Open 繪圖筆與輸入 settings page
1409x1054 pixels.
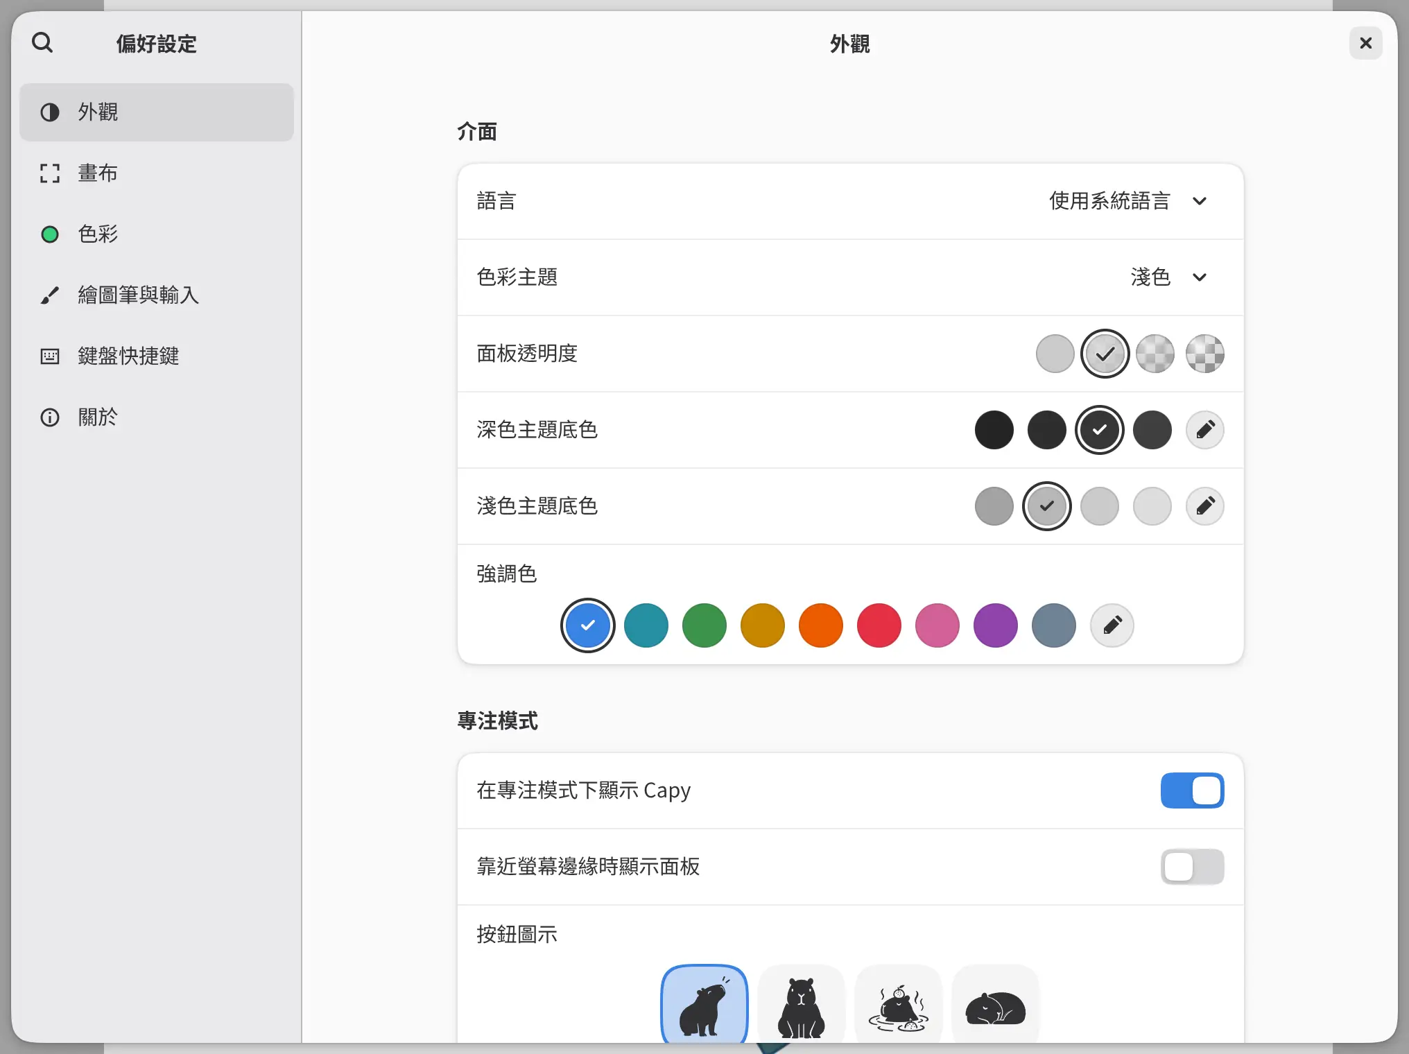pos(157,295)
